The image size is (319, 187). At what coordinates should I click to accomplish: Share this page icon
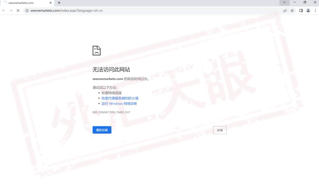click(x=285, y=11)
